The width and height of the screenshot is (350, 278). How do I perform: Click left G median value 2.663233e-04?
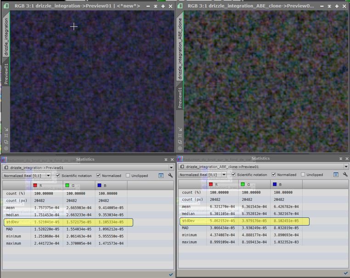[79, 215]
